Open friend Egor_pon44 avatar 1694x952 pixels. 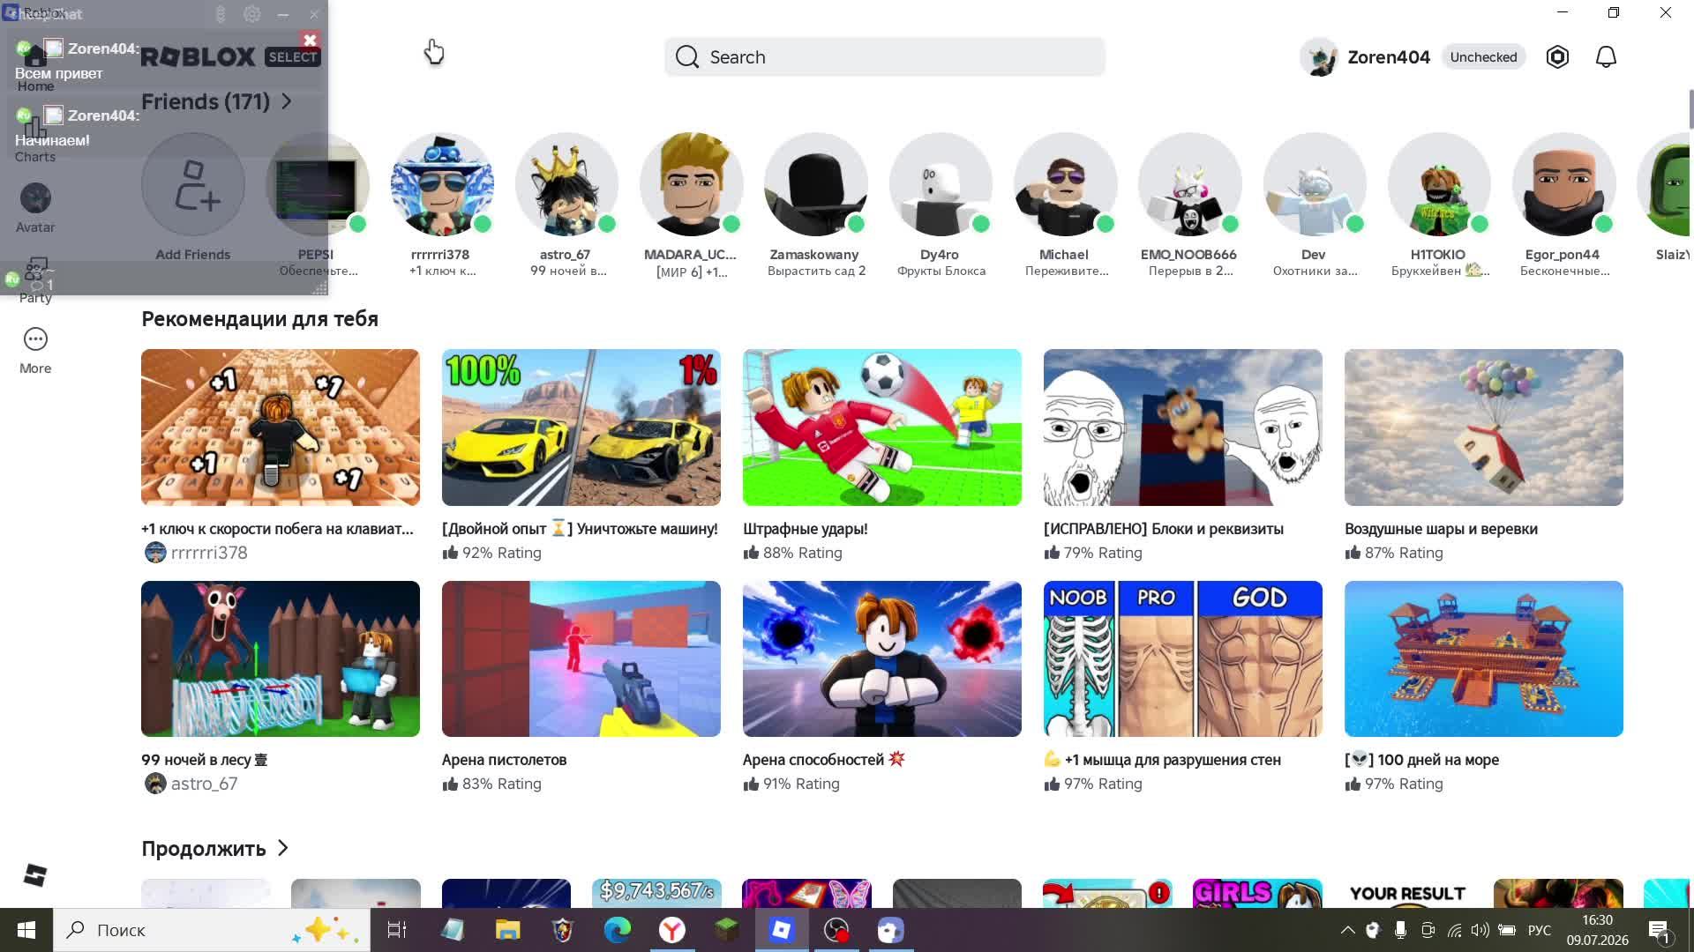pos(1563,185)
